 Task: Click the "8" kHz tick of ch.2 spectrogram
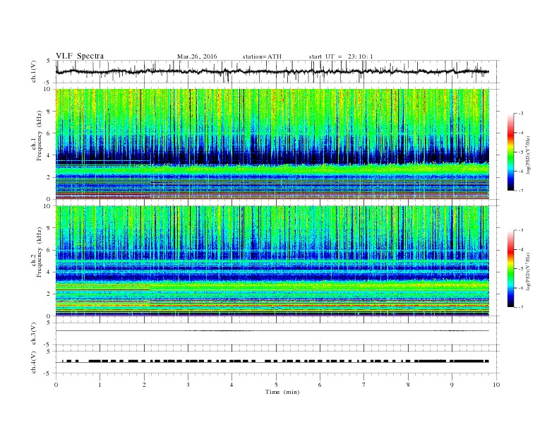coord(49,228)
